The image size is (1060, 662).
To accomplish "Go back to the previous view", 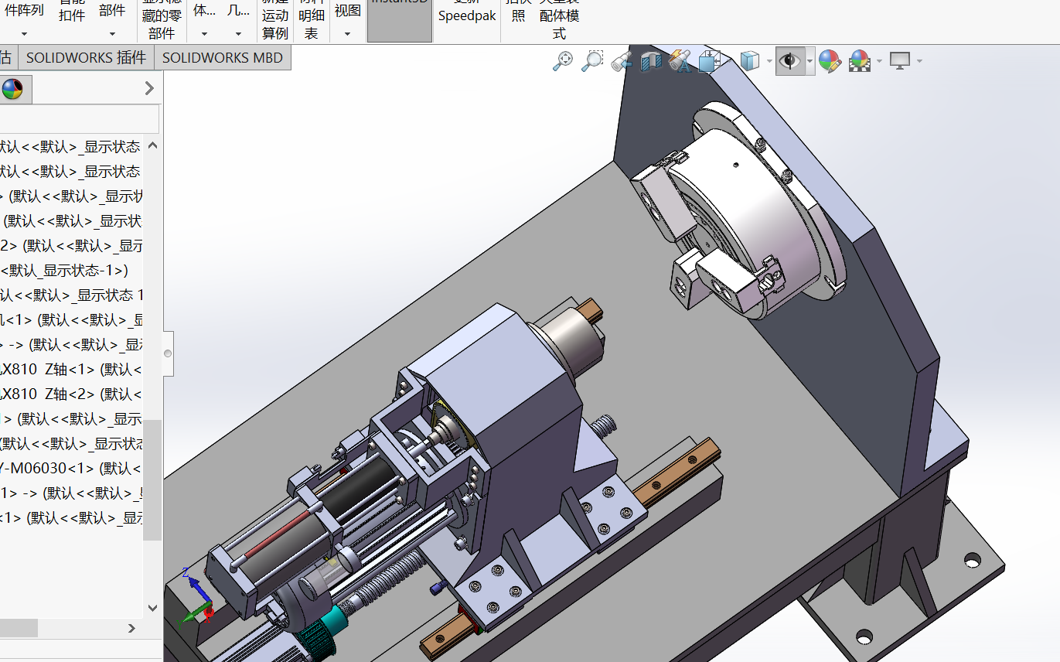I will click(622, 61).
